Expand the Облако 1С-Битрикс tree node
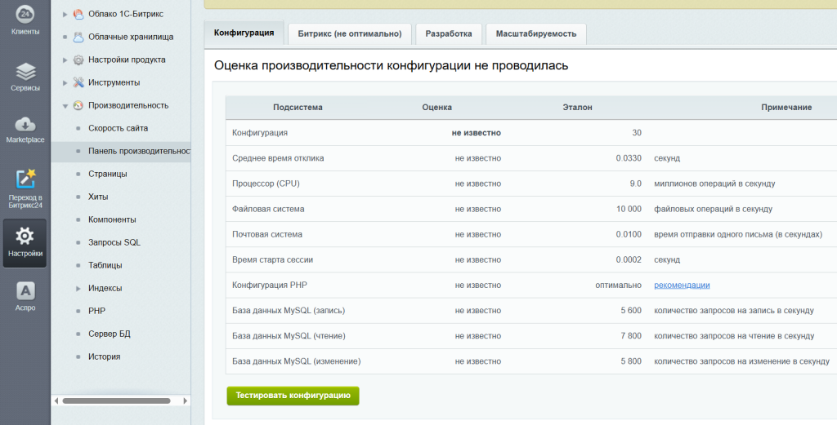 pyautogui.click(x=65, y=14)
